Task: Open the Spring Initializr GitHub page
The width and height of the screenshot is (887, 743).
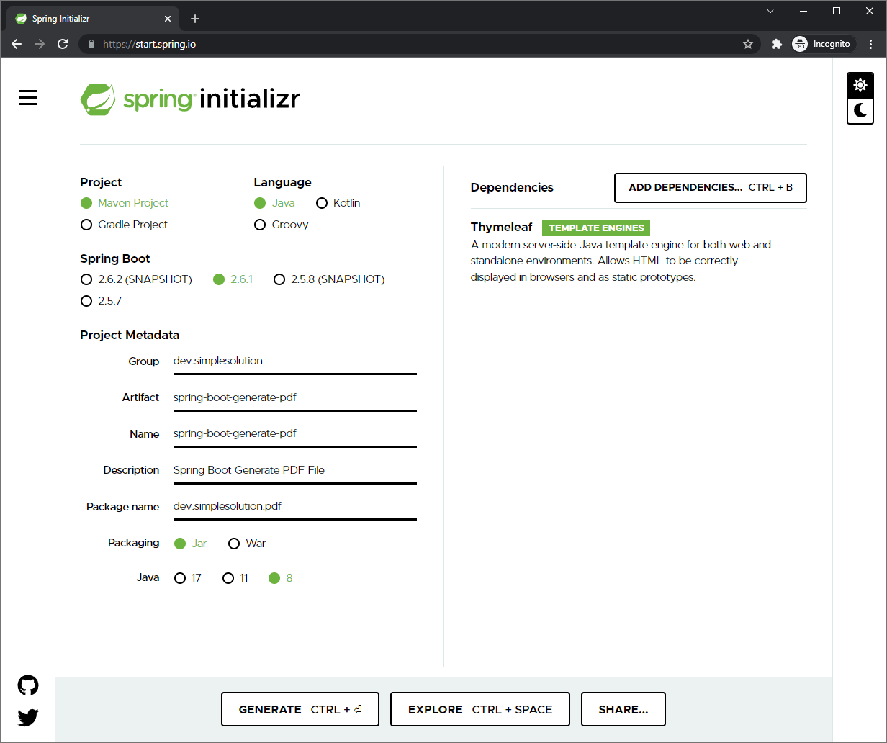Action: [x=27, y=685]
